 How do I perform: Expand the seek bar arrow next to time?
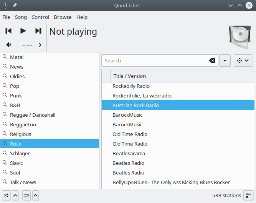click(40, 45)
